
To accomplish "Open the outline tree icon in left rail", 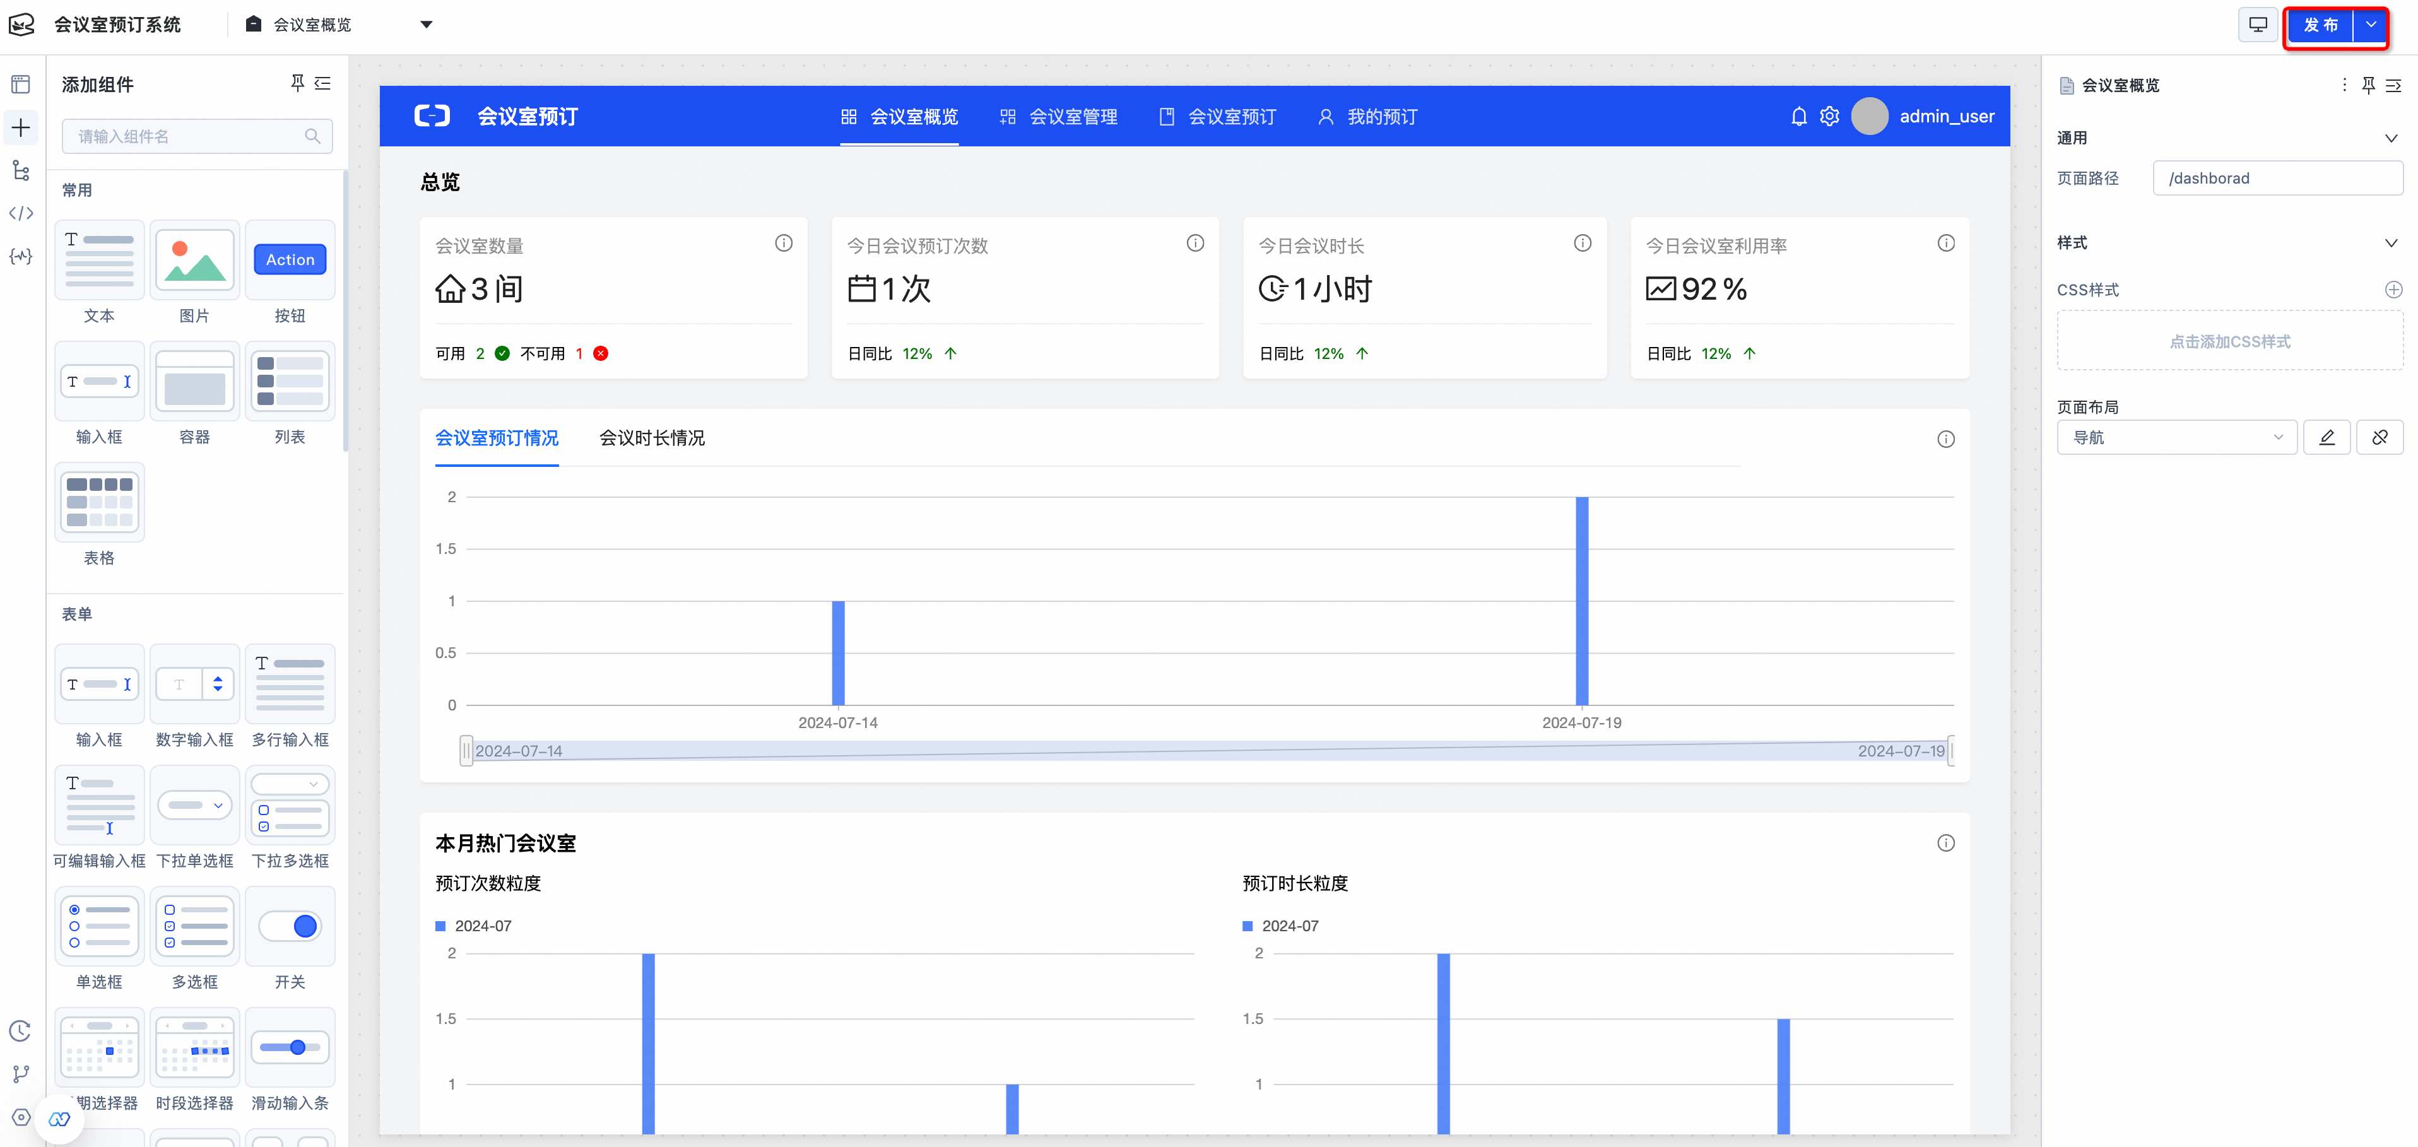I will pyautogui.click(x=21, y=170).
